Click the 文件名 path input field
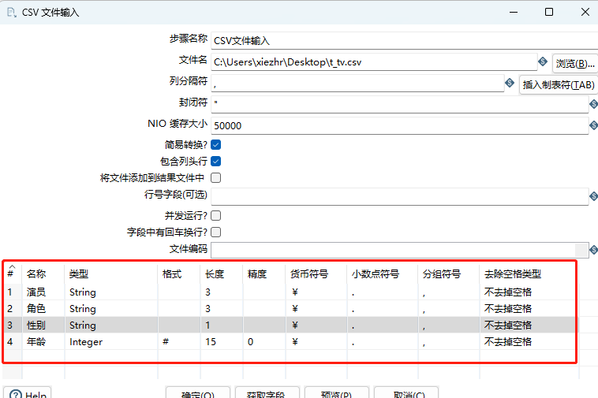Image resolution: width=598 pixels, height=398 pixels. pos(374,61)
